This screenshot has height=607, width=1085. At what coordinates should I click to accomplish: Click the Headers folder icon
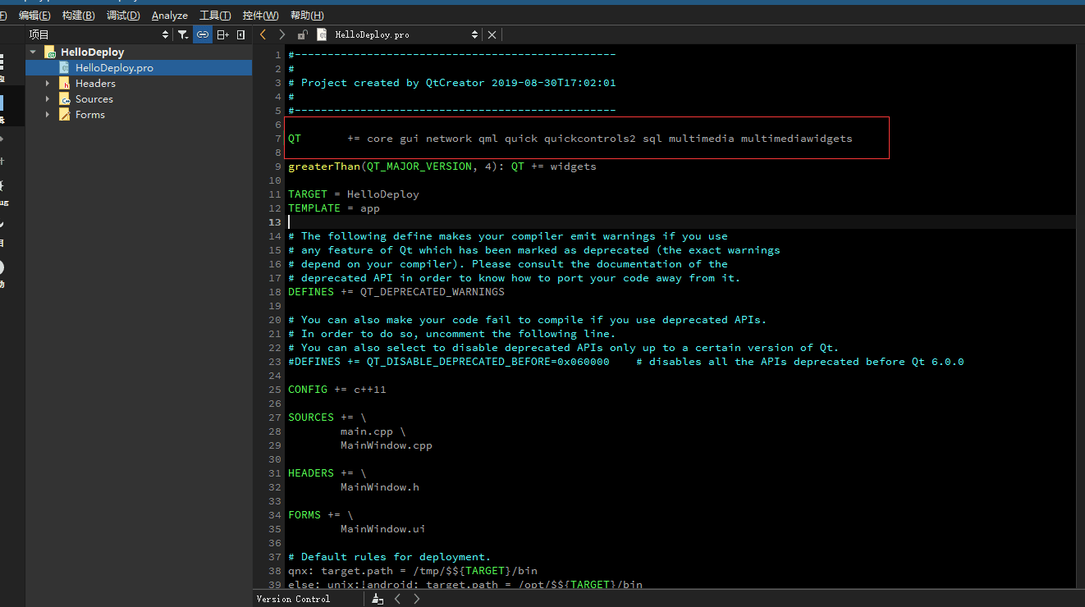tap(64, 84)
